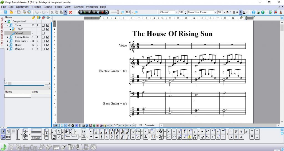
Task: Open the Classic style dropdown
Action: point(177,12)
